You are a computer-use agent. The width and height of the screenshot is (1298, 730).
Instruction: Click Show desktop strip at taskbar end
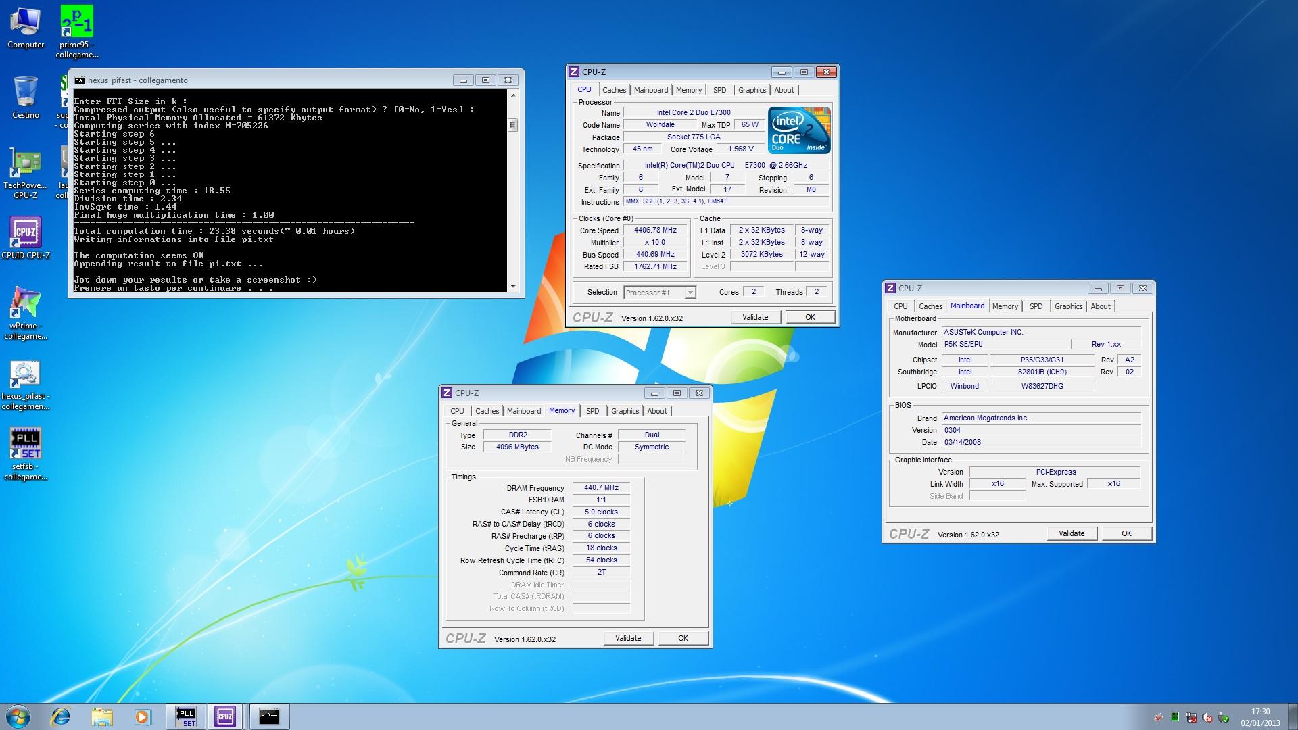point(1293,716)
